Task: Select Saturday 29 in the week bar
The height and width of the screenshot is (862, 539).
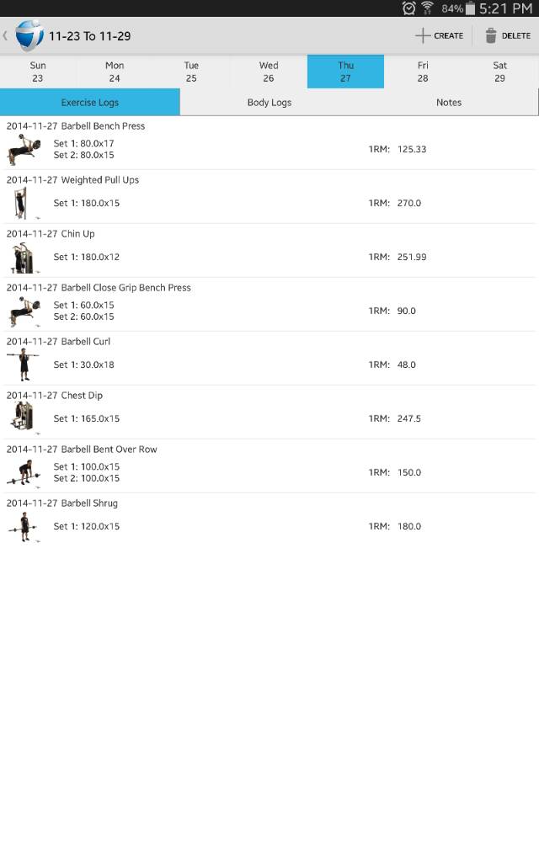Action: tap(499, 72)
